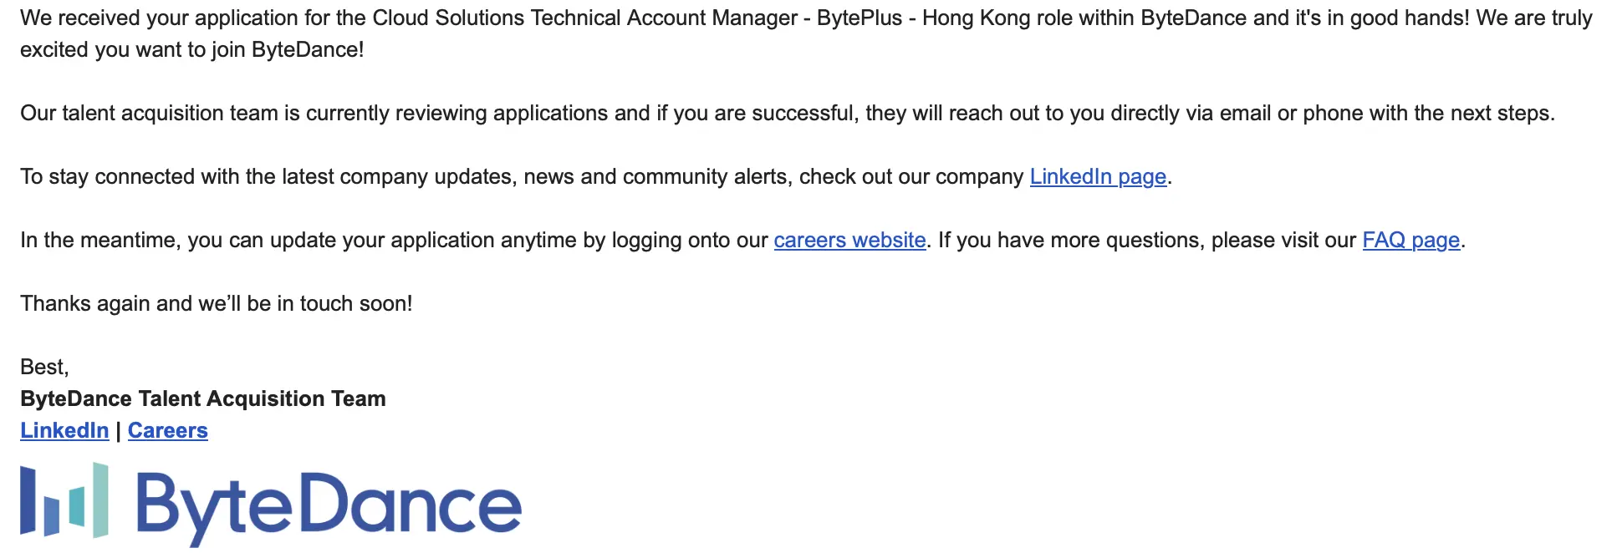Click the 'Thanks again' closing sentence
The width and height of the screenshot is (1617, 553).
pos(217,303)
